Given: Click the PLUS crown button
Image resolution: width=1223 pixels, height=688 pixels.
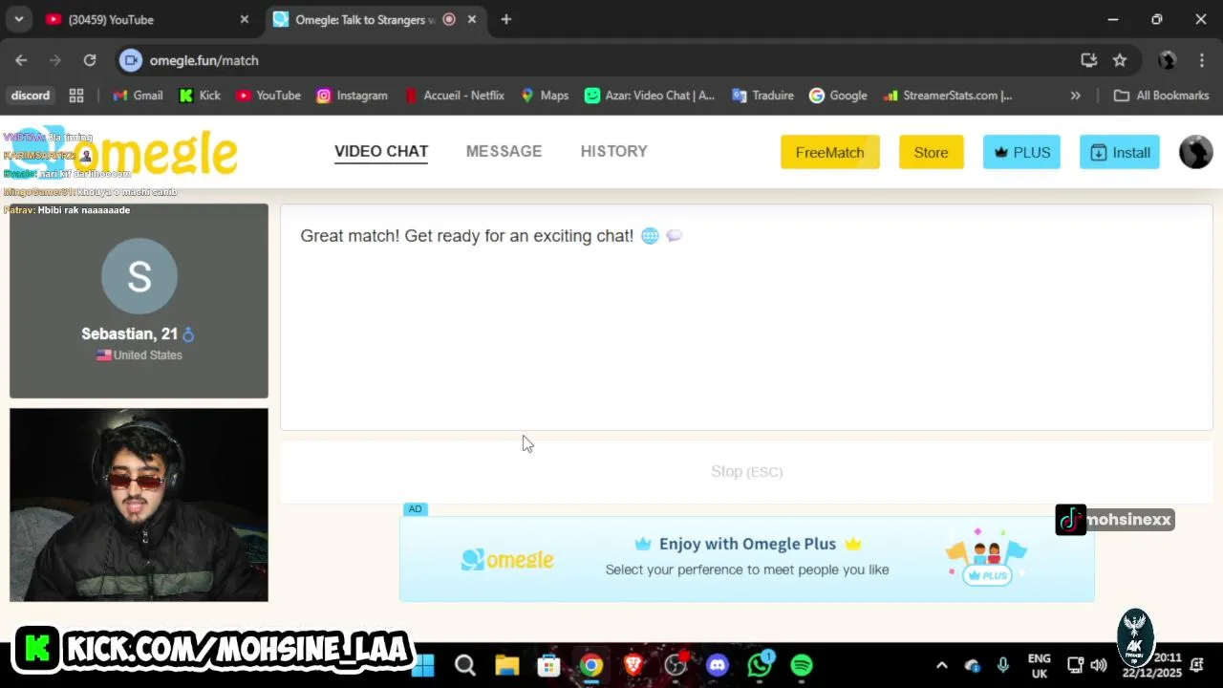Looking at the screenshot, I should point(1021,152).
